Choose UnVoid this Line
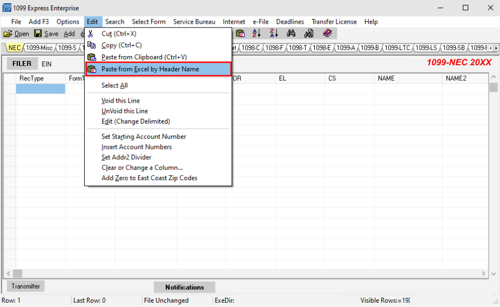The width and height of the screenshot is (500, 307). pos(158,111)
